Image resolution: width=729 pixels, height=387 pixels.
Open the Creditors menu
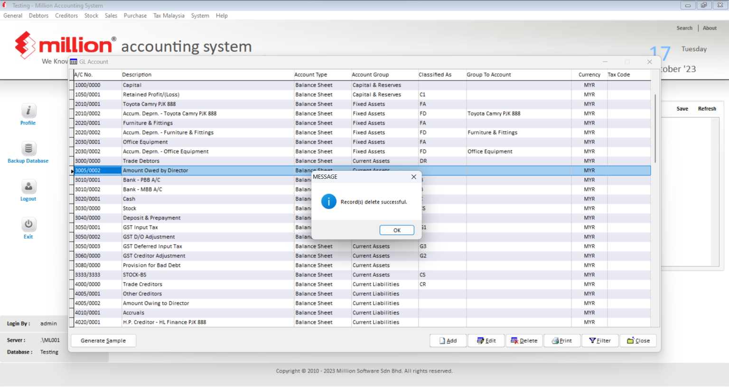66,16
